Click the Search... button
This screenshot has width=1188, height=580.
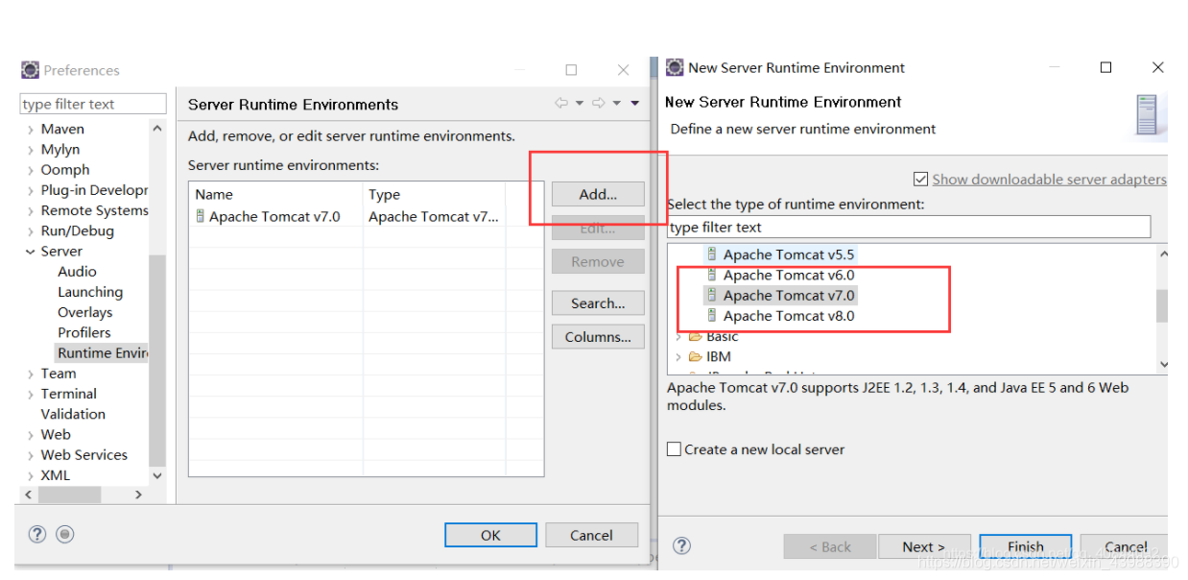(x=598, y=303)
